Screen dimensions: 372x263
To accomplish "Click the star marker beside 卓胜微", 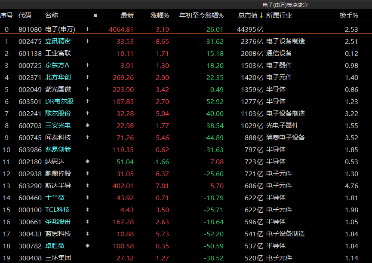I will pyautogui.click(x=88, y=246).
